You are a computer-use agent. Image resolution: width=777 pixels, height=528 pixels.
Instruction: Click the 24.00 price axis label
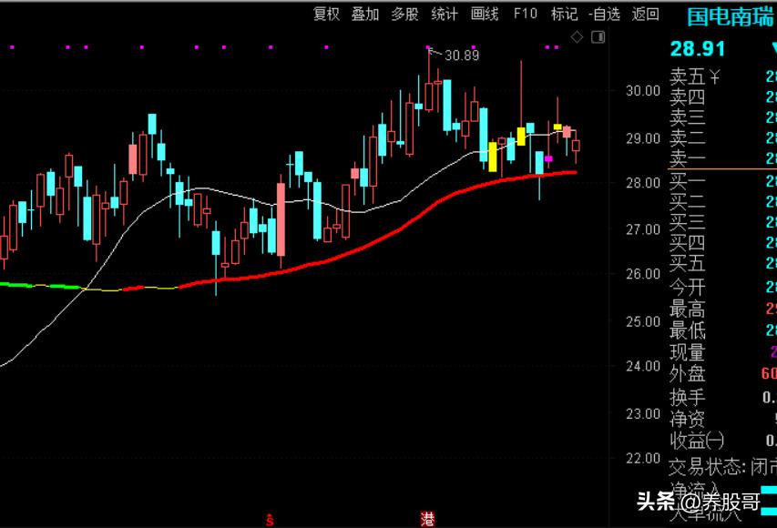643,366
